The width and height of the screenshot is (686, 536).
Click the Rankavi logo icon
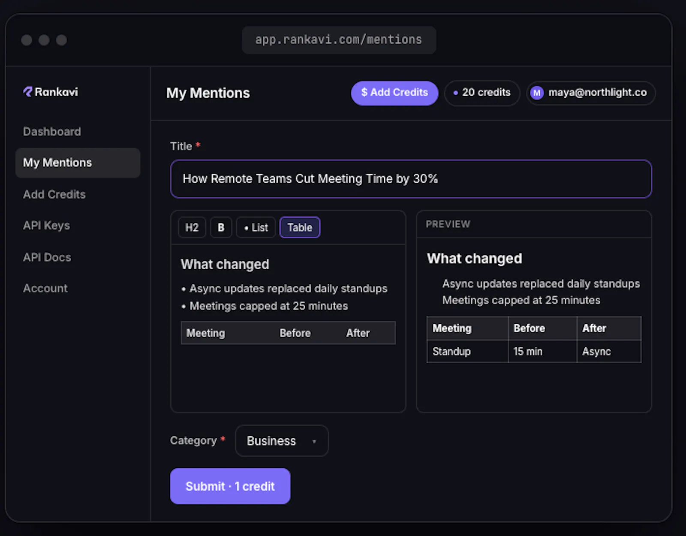[28, 92]
